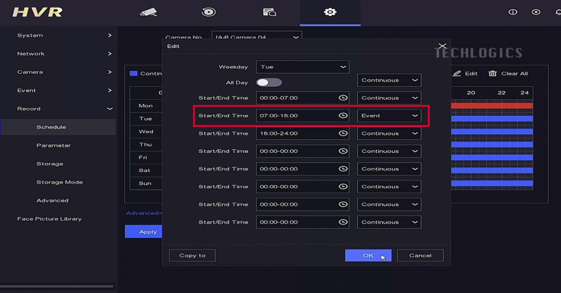Viewport: 561px width, 293px height.
Task: Select Parameter in Record submenu
Action: 54,145
